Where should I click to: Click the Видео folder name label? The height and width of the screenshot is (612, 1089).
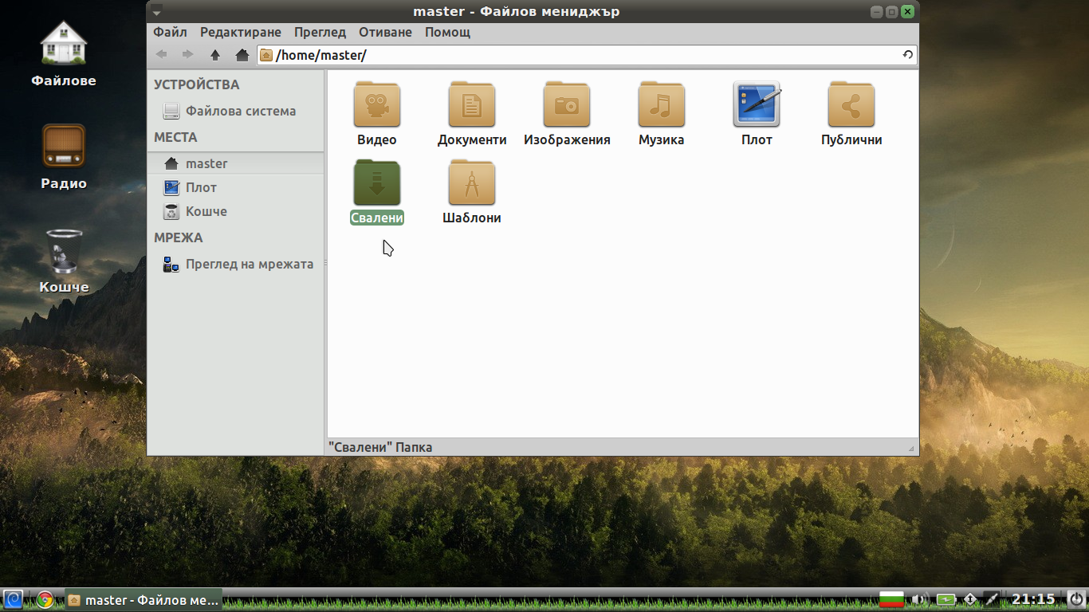click(377, 139)
